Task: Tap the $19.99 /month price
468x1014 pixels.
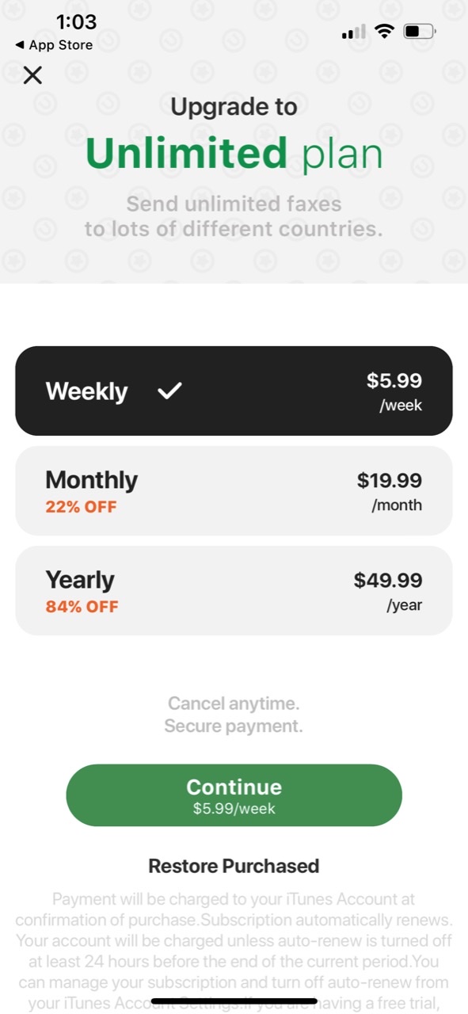Action: 390,491
